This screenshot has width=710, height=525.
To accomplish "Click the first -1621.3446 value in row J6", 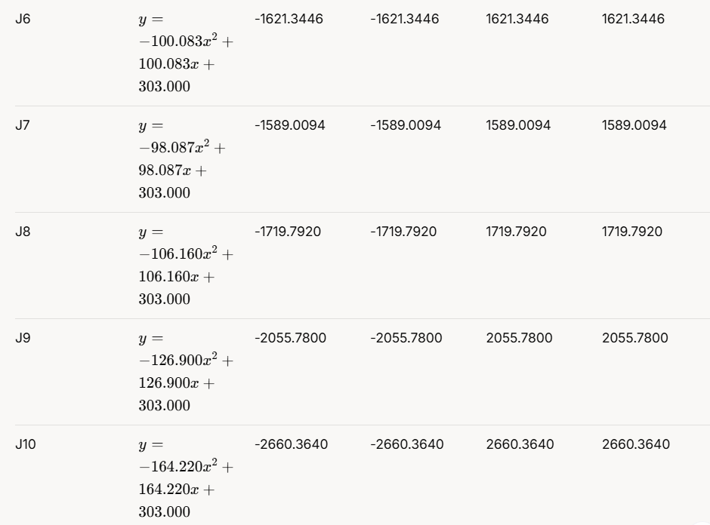I will [289, 19].
